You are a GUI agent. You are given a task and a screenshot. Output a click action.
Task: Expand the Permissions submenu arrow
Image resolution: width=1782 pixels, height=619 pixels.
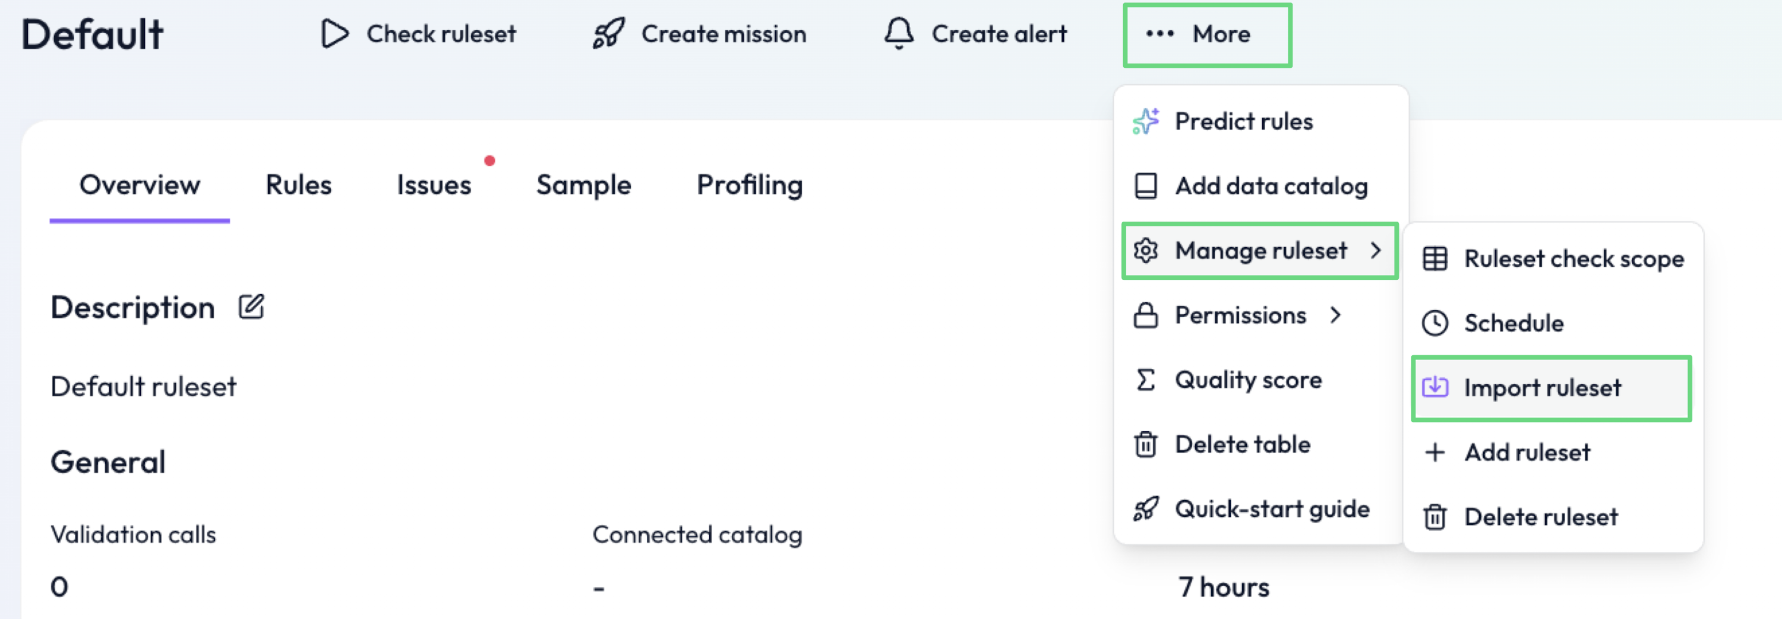1335,315
